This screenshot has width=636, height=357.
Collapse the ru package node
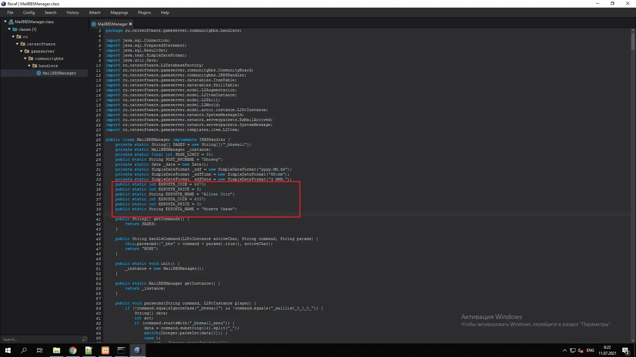(13, 37)
